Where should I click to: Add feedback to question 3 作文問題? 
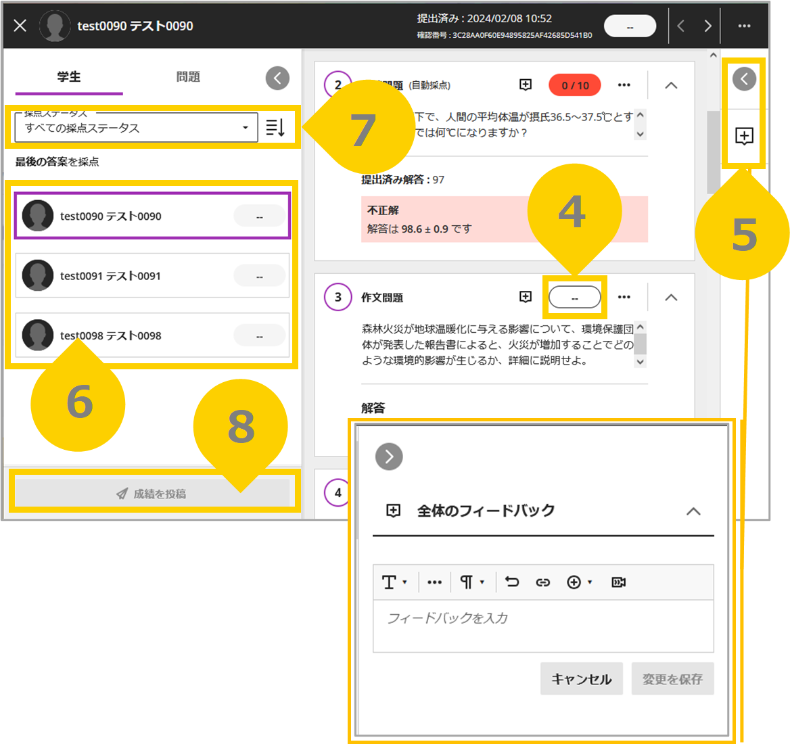pos(526,297)
